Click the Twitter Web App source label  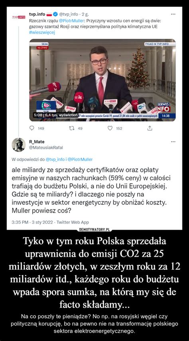(73, 223)
